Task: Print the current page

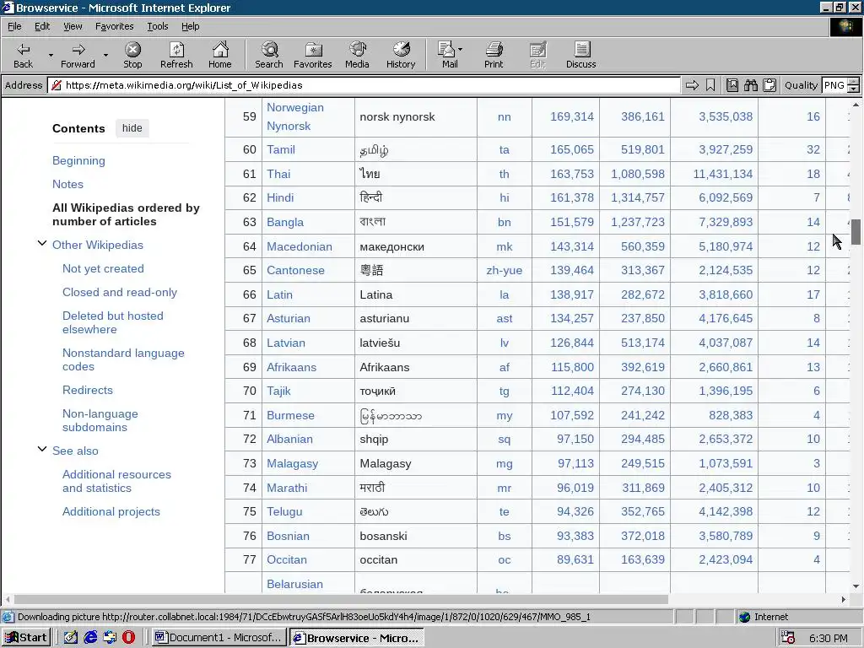Action: (494, 55)
